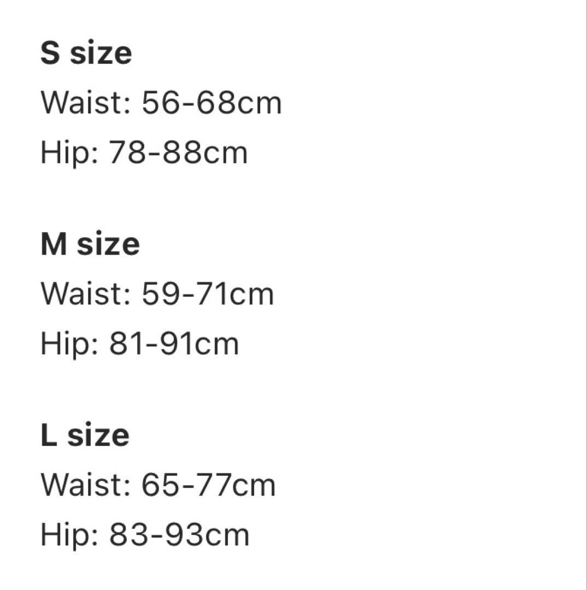Select the "M size" heading text

pyautogui.click(x=90, y=244)
